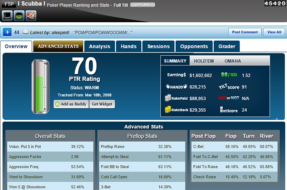Click the Turn column header
The image size is (287, 190).
point(248,136)
